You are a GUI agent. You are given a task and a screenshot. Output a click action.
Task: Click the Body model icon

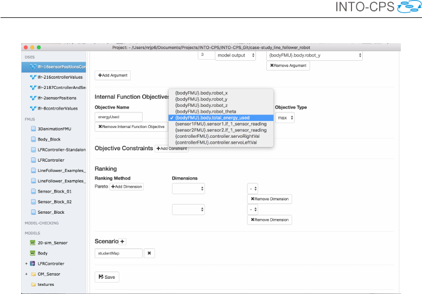(x=33, y=253)
